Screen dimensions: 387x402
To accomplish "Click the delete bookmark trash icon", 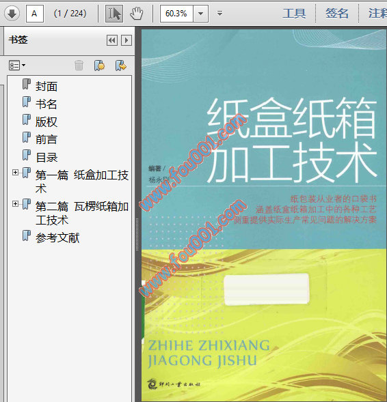I will [79, 66].
